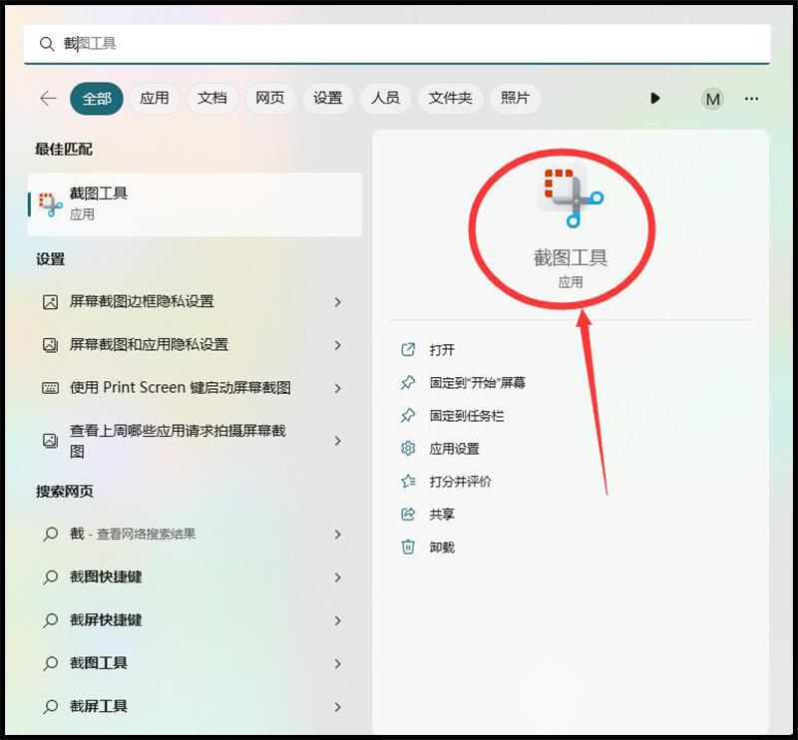Viewport: 798px width, 740px height.
Task: Open 截图工具 via the 打开 icon
Action: 408,350
